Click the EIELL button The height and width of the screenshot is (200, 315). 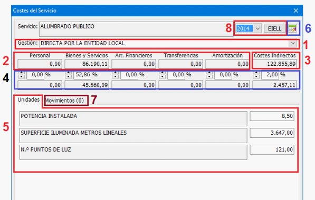(x=274, y=28)
